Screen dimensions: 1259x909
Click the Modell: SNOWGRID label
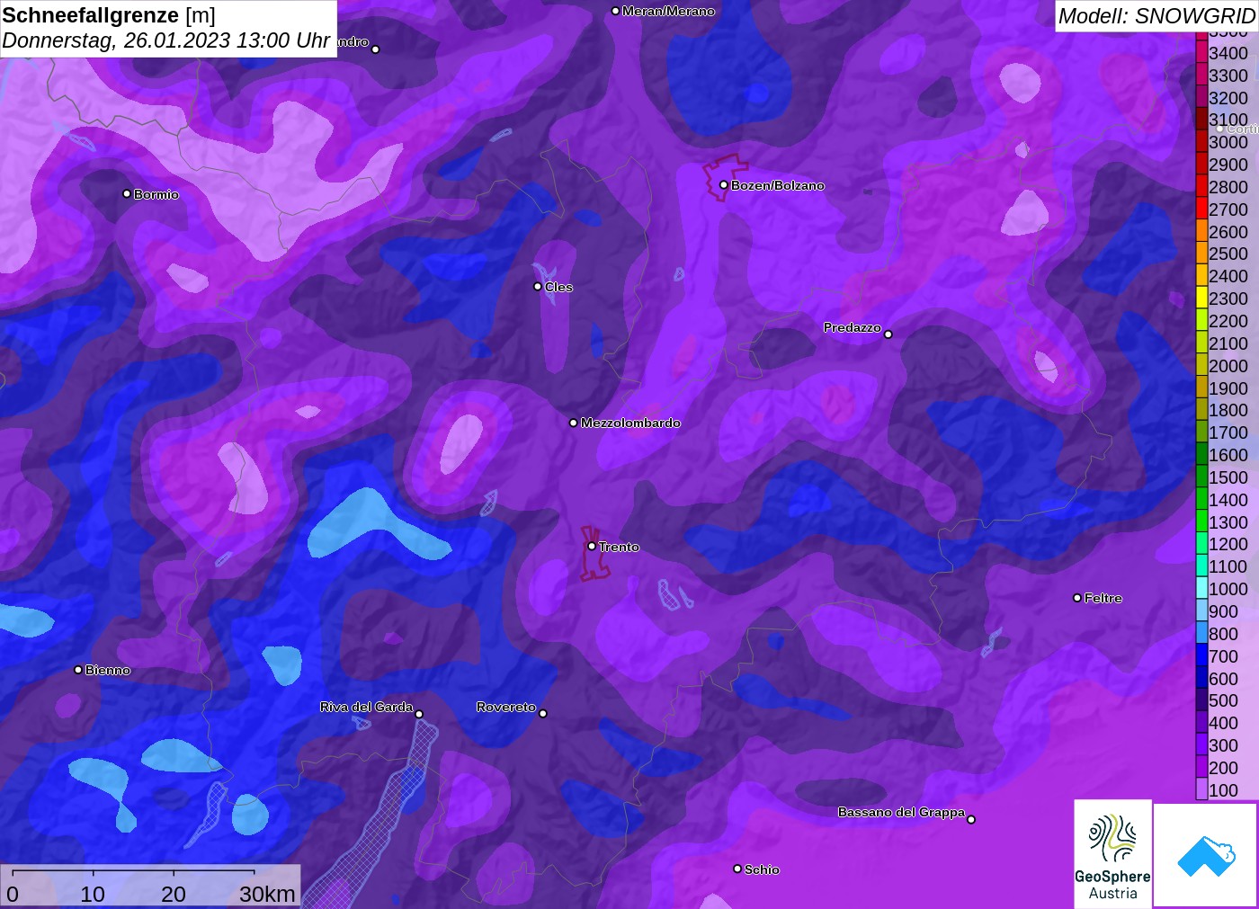pyautogui.click(x=1156, y=15)
